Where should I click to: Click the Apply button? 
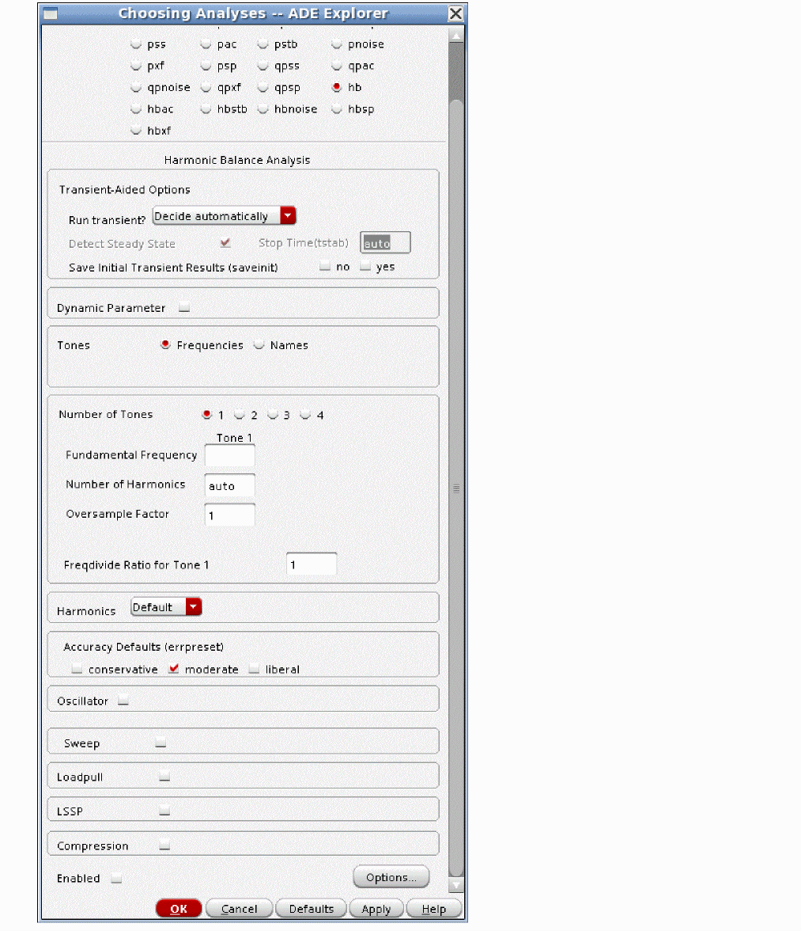tap(376, 909)
